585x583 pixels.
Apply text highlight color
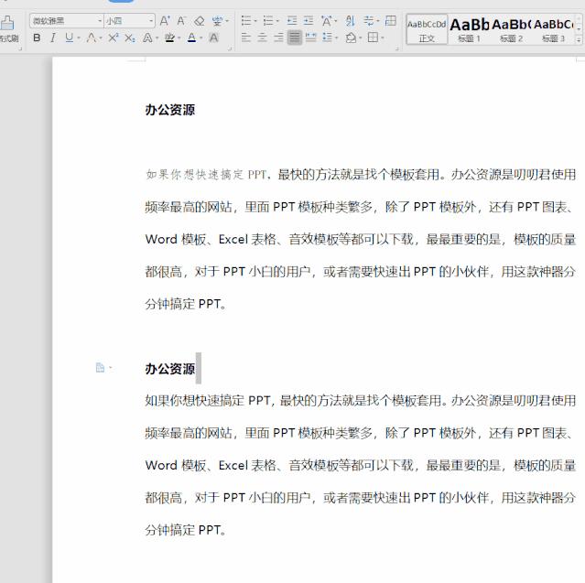(x=169, y=38)
